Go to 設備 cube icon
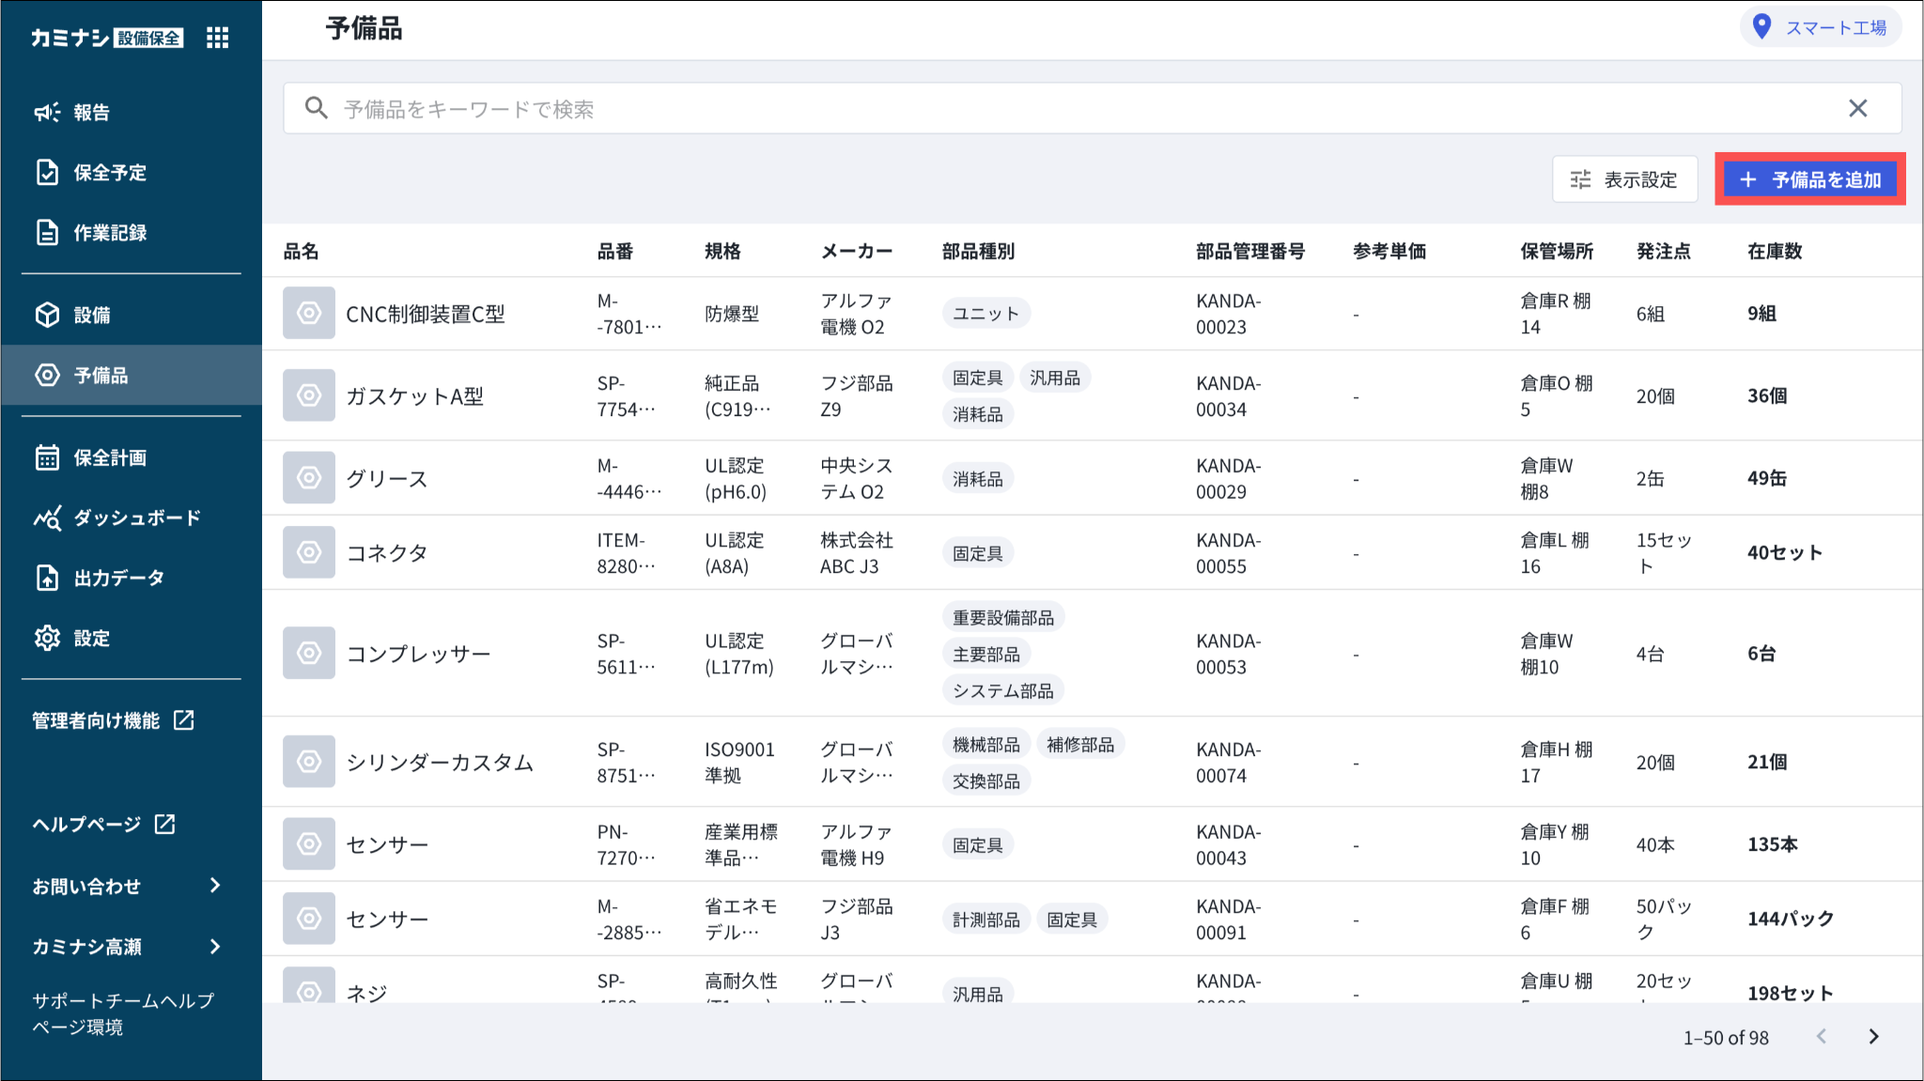1924x1081 pixels. (48, 316)
